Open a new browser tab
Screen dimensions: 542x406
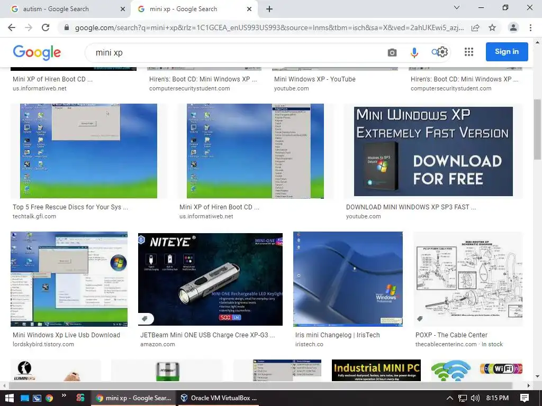[269, 9]
